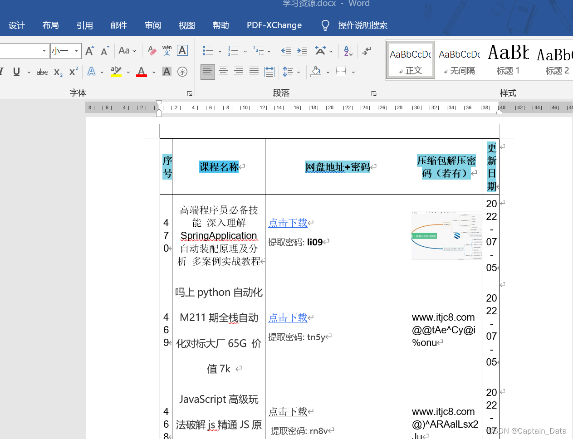Apply red font color
This screenshot has height=439, width=573.
point(142,72)
